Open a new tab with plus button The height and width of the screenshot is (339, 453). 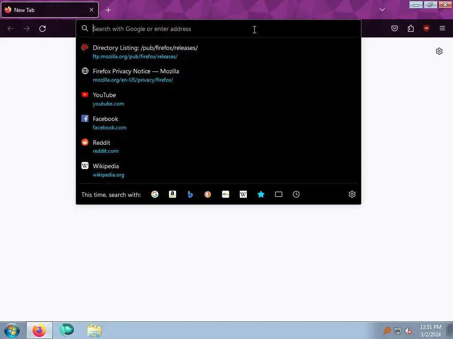click(x=108, y=10)
